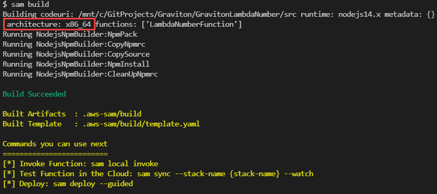Click the 'runtime: nodejs14.x' text

pos(340,15)
